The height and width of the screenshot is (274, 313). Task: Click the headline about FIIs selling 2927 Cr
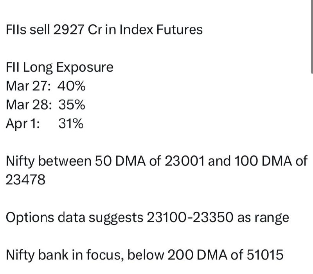(x=104, y=30)
